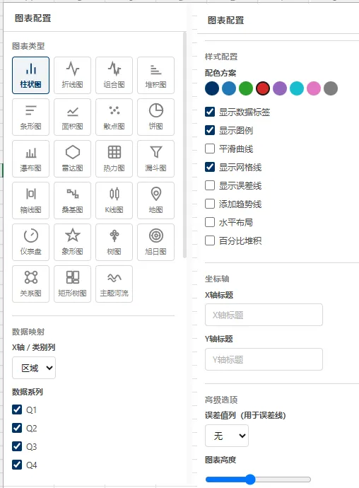Image resolution: width=359 pixels, height=488 pixels.
Task: Select the 柱状图 bar chart type
Action: [31, 75]
